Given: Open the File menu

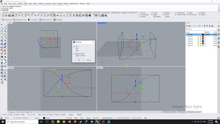Looking at the screenshot, I should (x=2, y=3).
